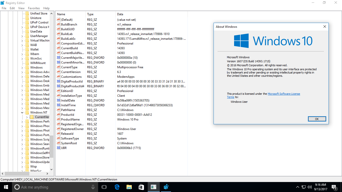The height and width of the screenshot is (192, 342).
Task: Open the View menu
Action: (x=21, y=8)
